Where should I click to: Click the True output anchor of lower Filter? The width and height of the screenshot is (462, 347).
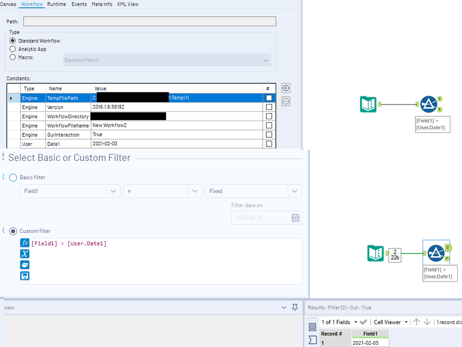[x=448, y=248]
